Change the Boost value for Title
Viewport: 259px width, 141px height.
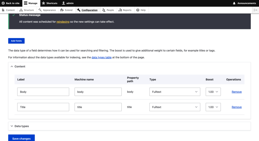(x=213, y=107)
